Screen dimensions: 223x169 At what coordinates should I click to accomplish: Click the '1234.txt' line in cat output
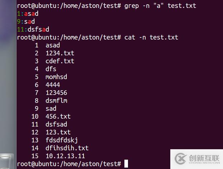coord(60,53)
